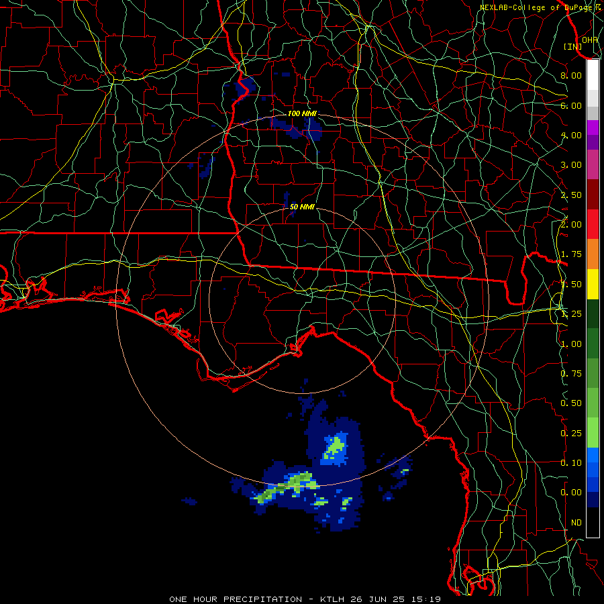Select the 3.00 legend value
604x604 pixels.
pos(571,165)
